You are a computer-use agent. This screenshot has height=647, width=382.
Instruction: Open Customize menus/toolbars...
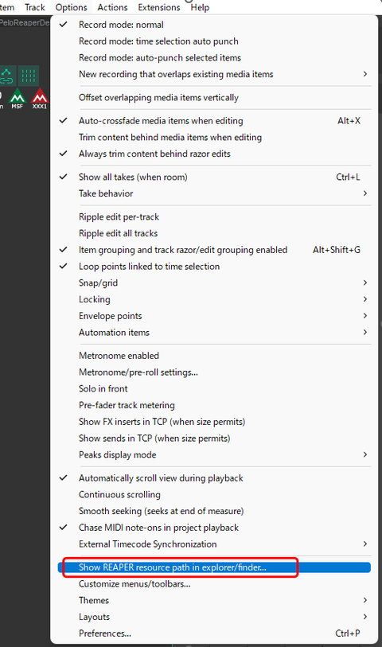[214, 584]
